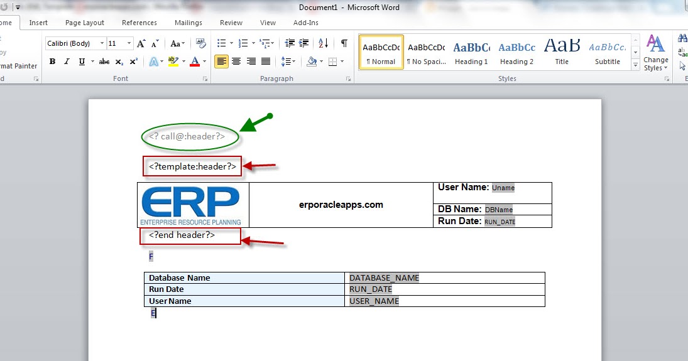The height and width of the screenshot is (361, 688).
Task: Click the Uname field in header table
Action: pyautogui.click(x=503, y=188)
